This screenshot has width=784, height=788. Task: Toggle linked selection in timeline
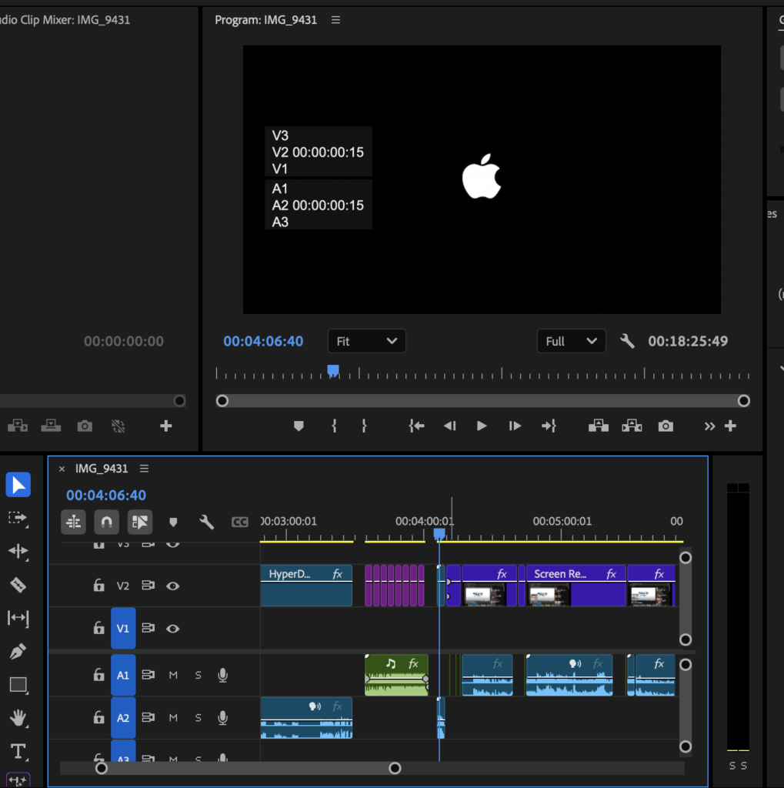(x=140, y=523)
